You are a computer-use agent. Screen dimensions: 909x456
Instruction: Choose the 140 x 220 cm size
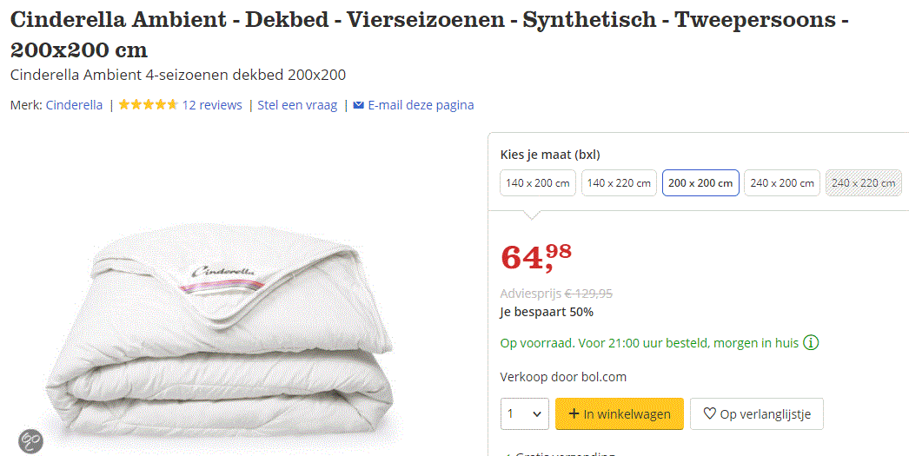pyautogui.click(x=619, y=183)
